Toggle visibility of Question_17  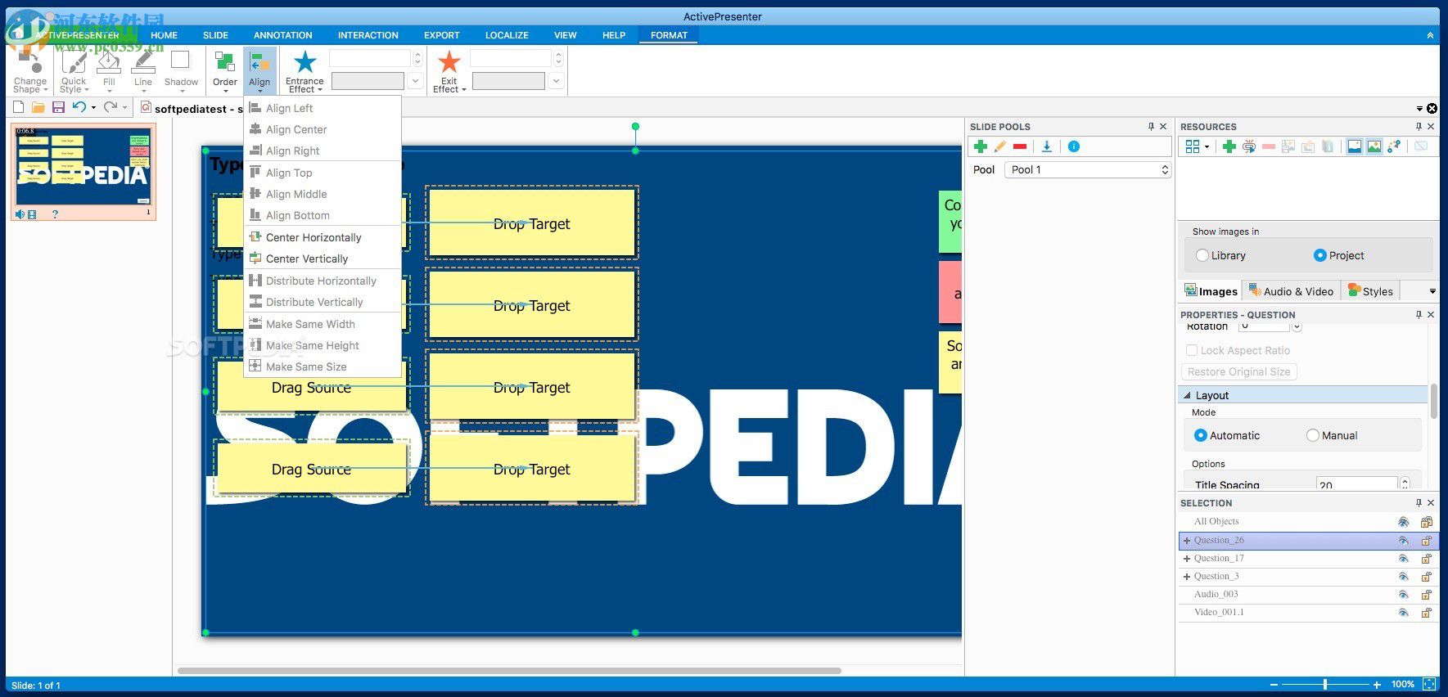[1404, 558]
